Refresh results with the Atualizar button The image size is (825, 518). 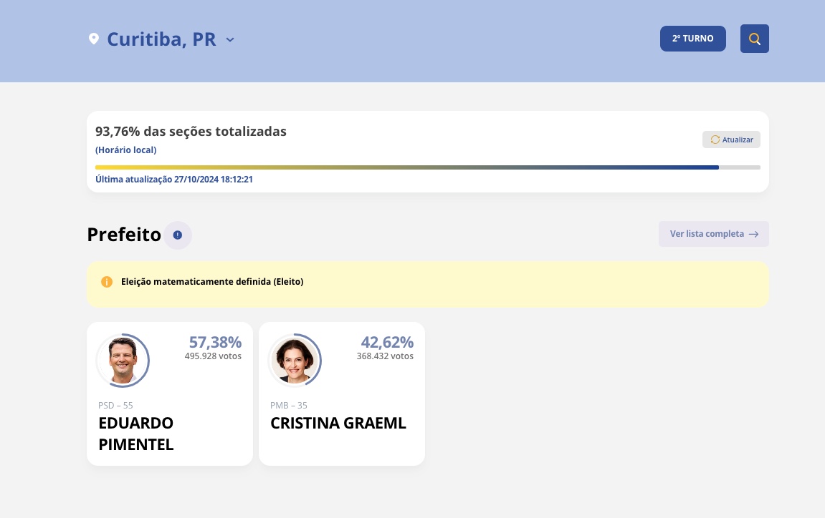tap(731, 140)
